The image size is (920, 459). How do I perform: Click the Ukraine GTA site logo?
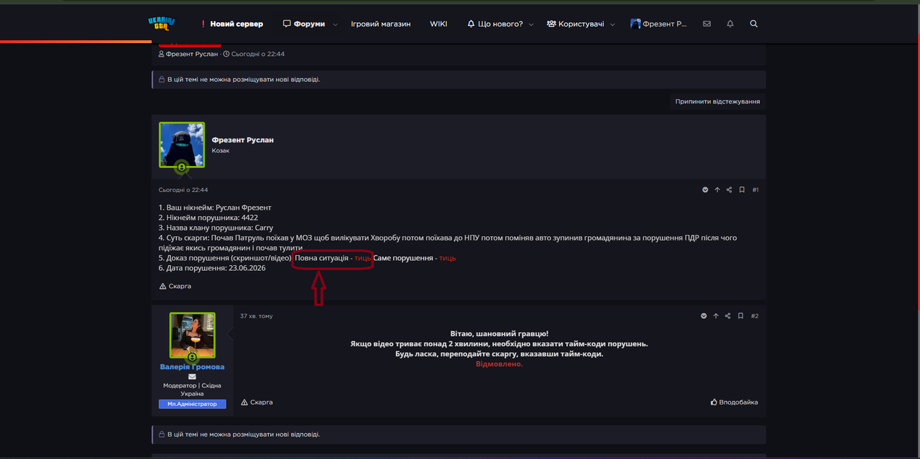coord(162,23)
